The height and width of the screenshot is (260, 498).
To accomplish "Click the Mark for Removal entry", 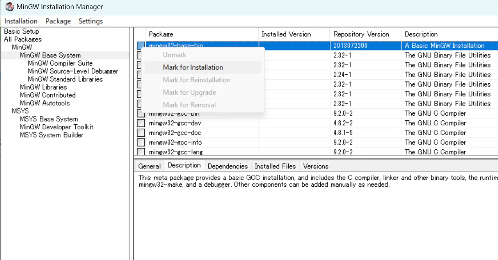I will pos(203,105).
